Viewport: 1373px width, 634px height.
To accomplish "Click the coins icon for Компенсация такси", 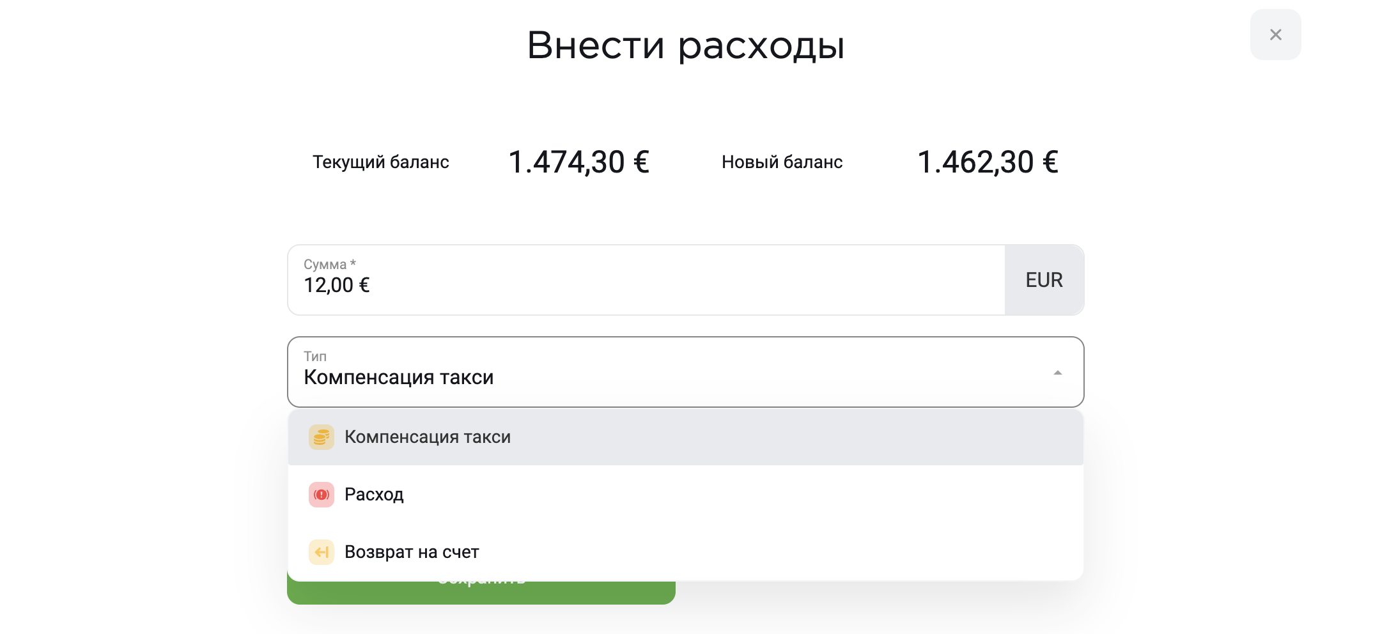I will [322, 437].
